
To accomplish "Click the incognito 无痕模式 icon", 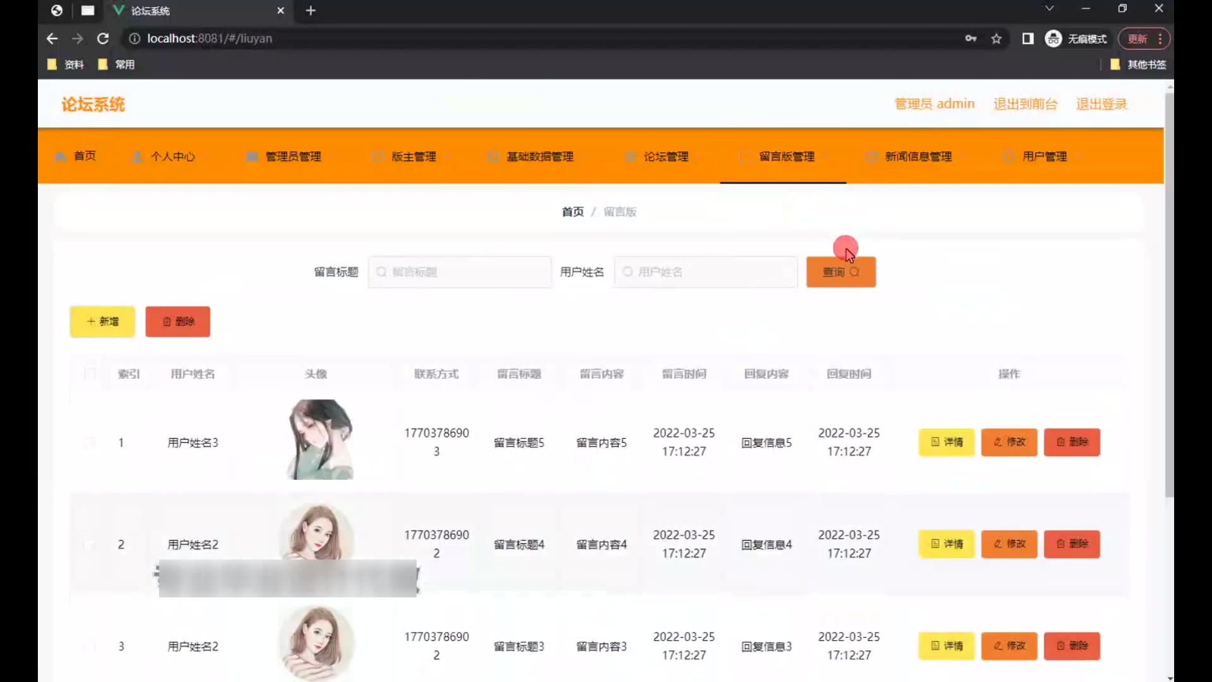I will (1053, 39).
